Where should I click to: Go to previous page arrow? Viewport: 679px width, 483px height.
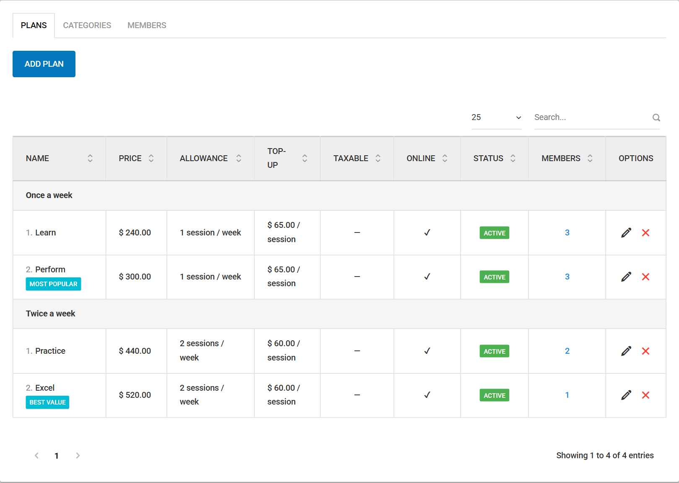click(x=37, y=455)
